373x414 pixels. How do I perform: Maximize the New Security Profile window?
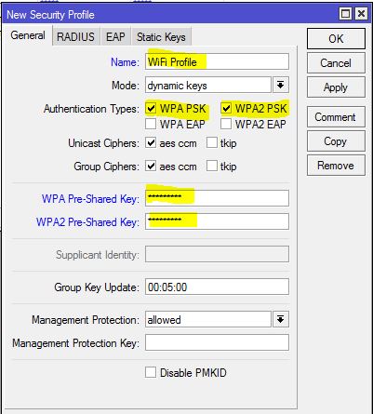pos(346,14)
